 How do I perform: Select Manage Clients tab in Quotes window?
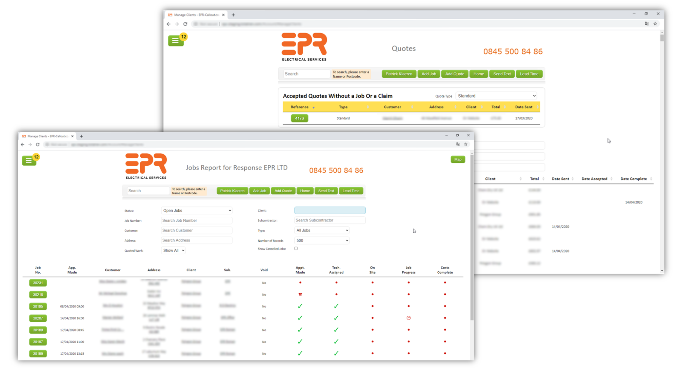pos(197,15)
